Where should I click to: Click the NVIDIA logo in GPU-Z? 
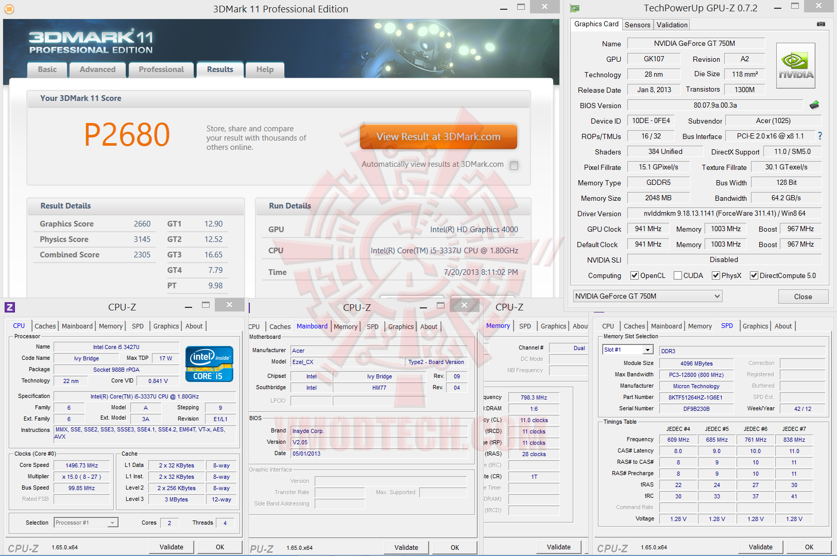796,65
